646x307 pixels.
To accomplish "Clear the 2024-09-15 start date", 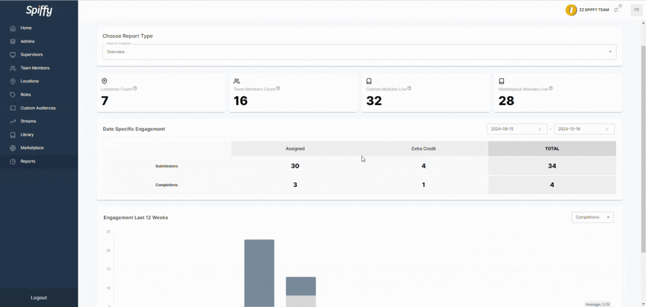I will click(540, 129).
